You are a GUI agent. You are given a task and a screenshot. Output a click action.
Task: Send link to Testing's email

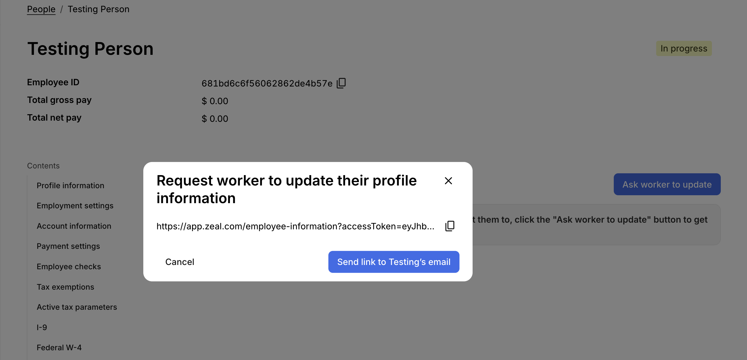click(x=394, y=262)
